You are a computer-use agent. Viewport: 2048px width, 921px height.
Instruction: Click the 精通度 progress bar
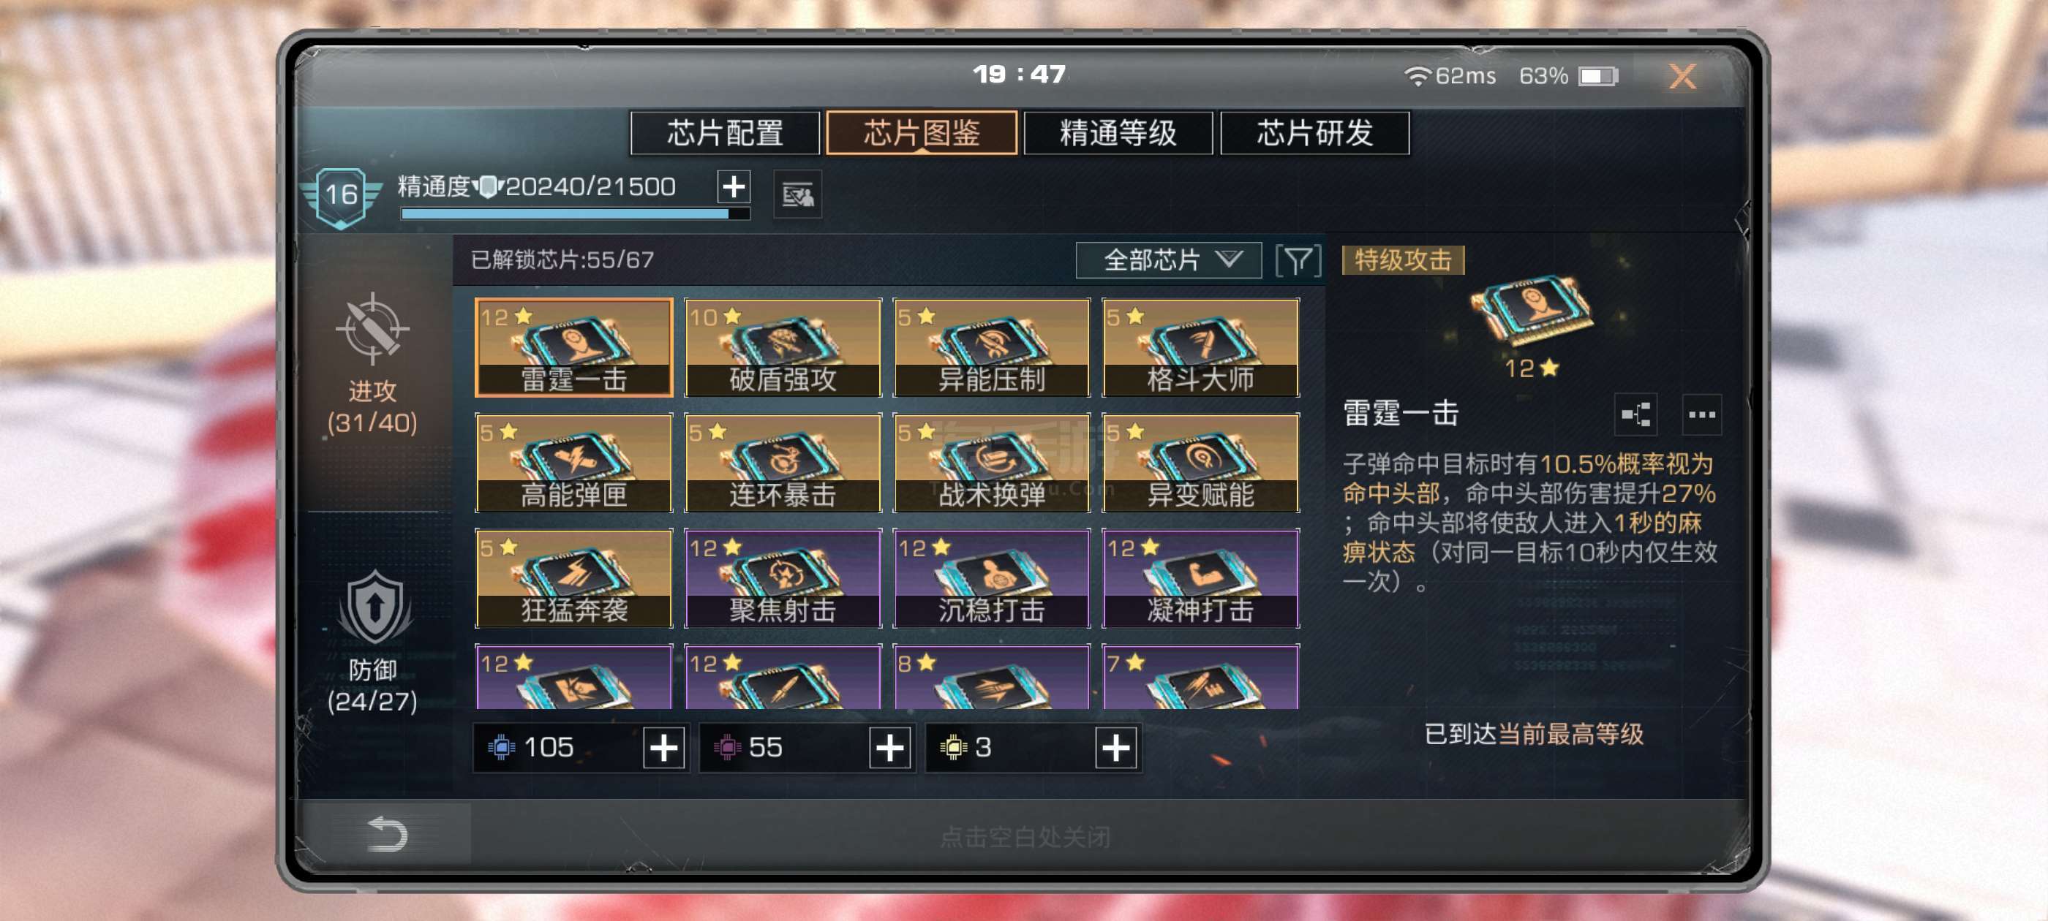coord(575,213)
